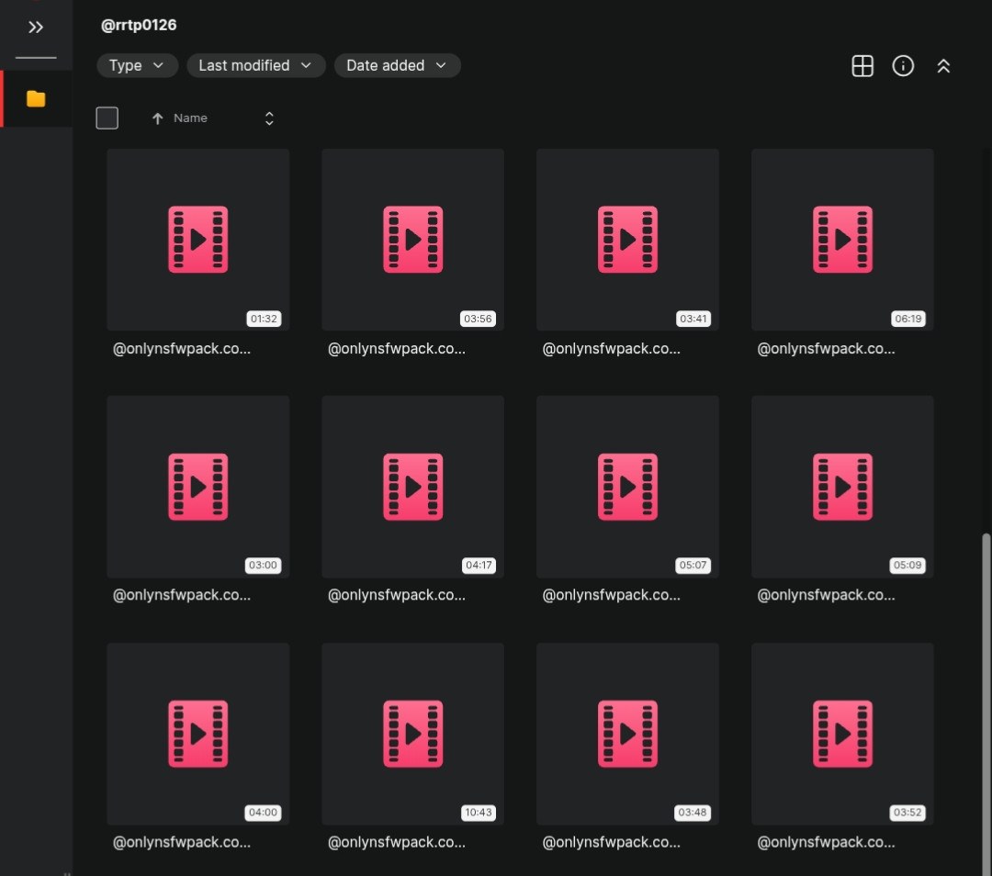Image resolution: width=992 pixels, height=876 pixels.
Task: Click the file name under the 03:52 video
Action: [x=827, y=842]
